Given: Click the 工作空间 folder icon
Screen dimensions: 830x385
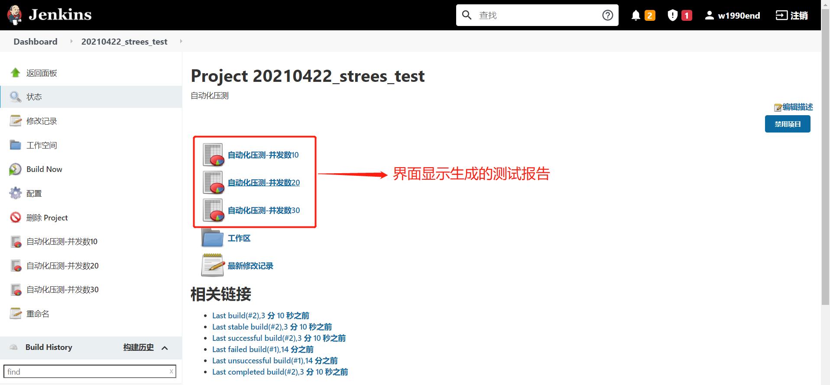Looking at the screenshot, I should (16, 145).
